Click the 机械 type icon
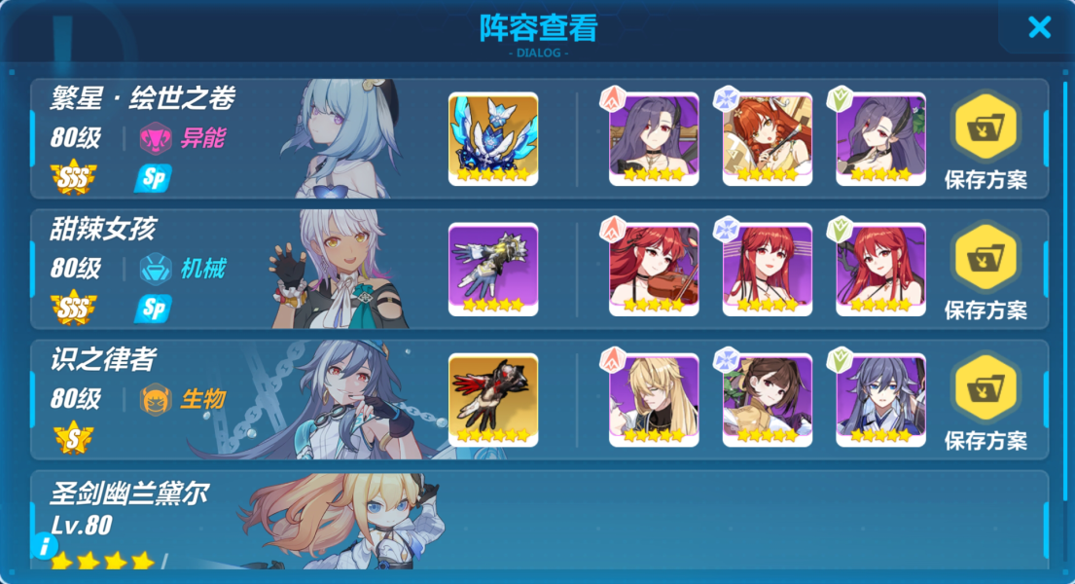This screenshot has height=584, width=1075. click(156, 269)
